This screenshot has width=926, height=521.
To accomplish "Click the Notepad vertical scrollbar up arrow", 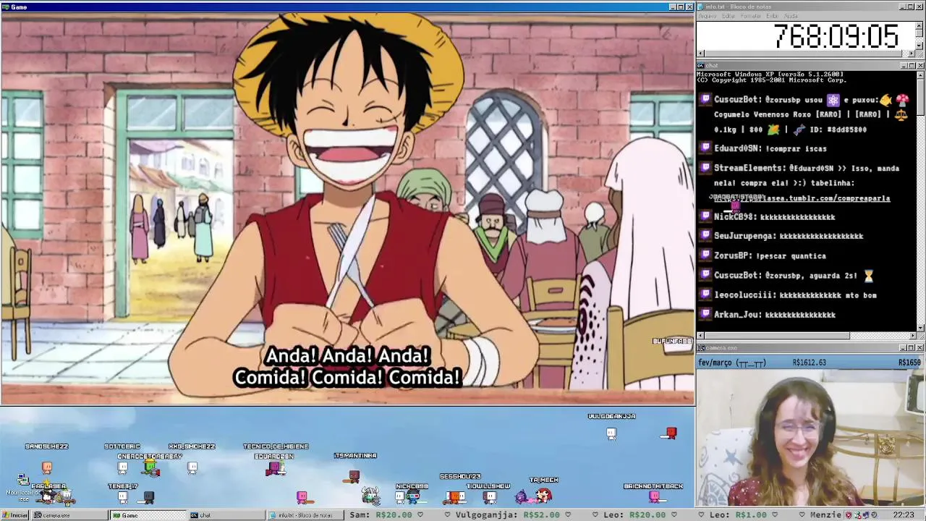I will pyautogui.click(x=919, y=25).
